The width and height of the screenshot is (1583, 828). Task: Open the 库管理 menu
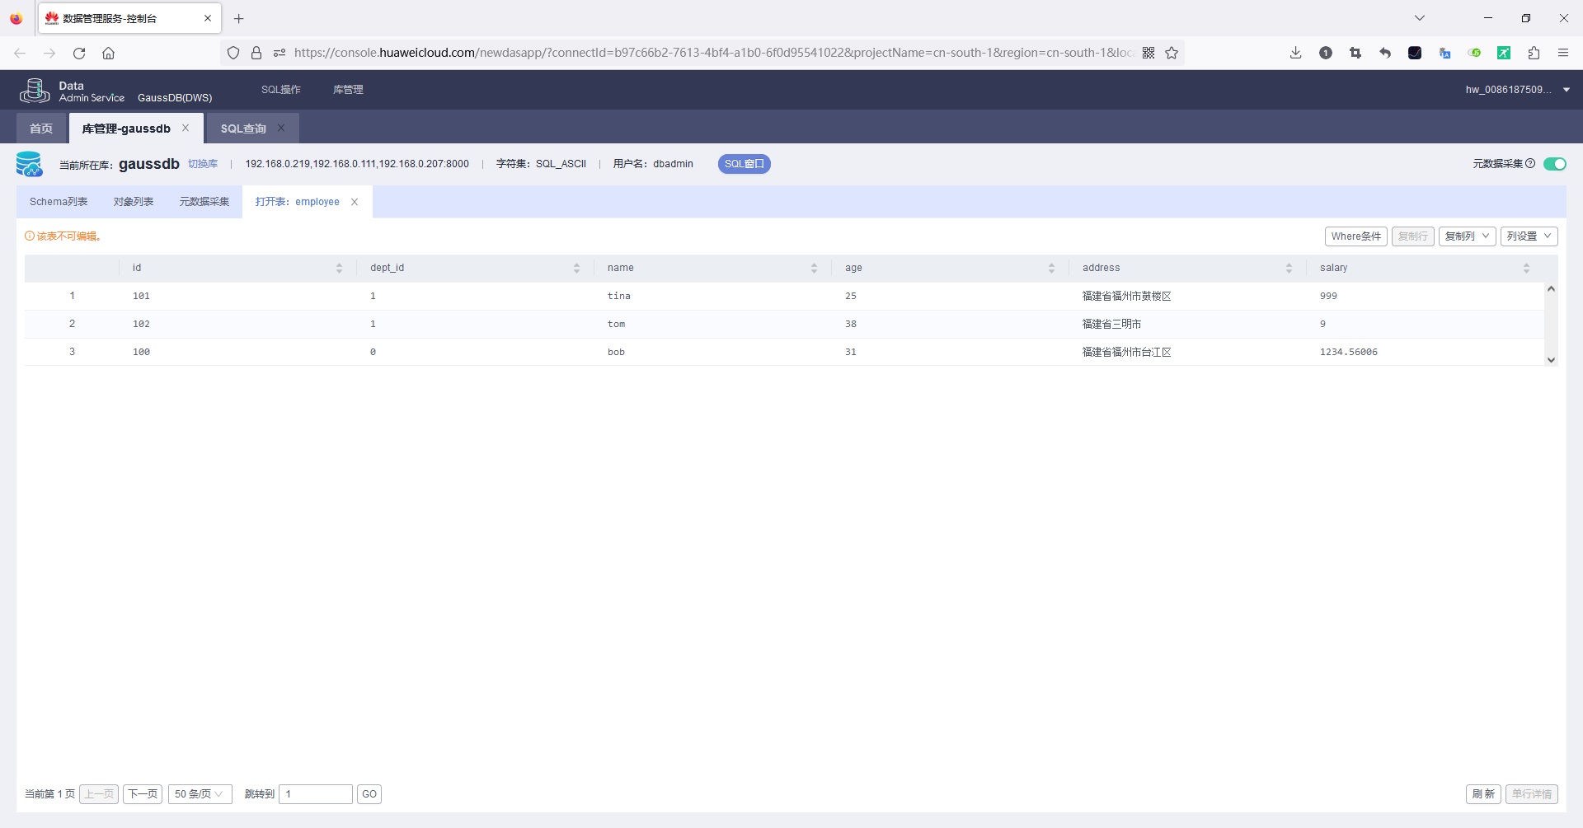[348, 90]
